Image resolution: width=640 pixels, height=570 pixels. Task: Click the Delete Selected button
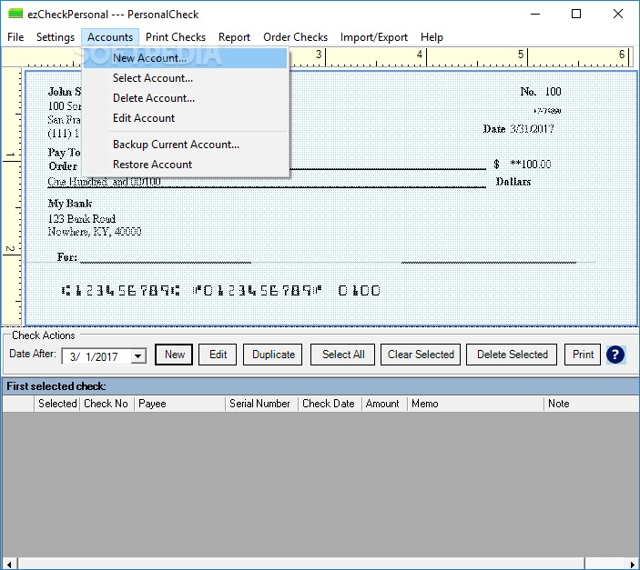tap(512, 355)
